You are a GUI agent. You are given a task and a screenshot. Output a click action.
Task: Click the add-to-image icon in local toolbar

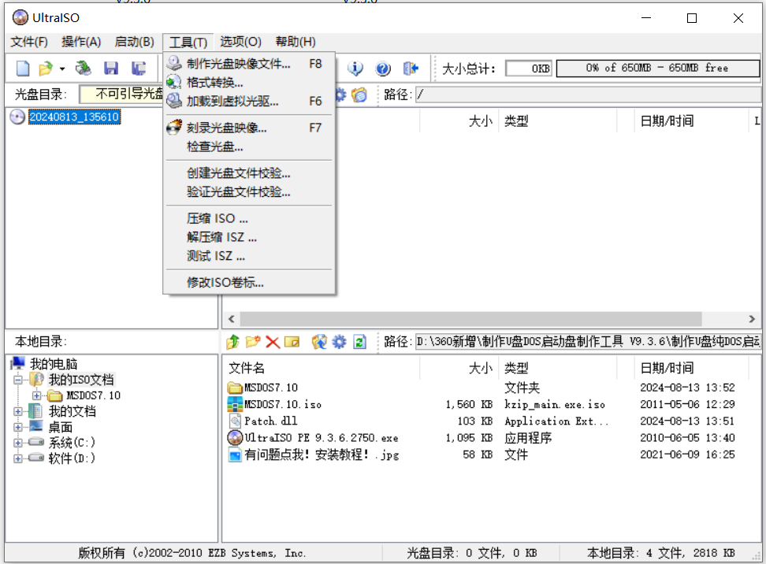319,342
